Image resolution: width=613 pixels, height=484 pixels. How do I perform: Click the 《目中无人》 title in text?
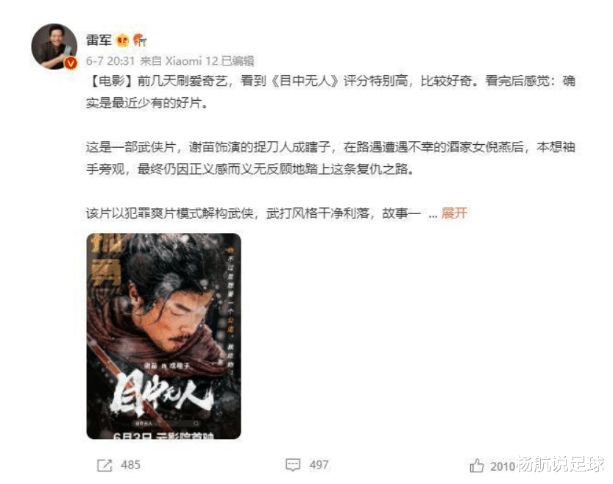pos(305,81)
